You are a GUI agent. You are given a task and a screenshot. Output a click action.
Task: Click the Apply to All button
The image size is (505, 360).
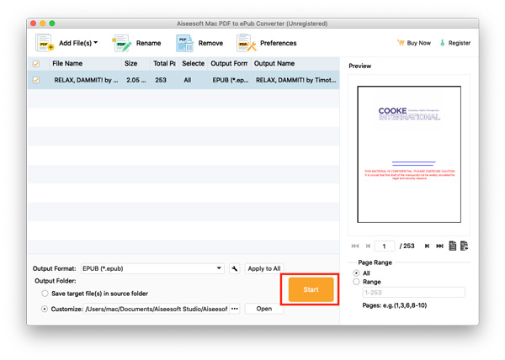264,268
